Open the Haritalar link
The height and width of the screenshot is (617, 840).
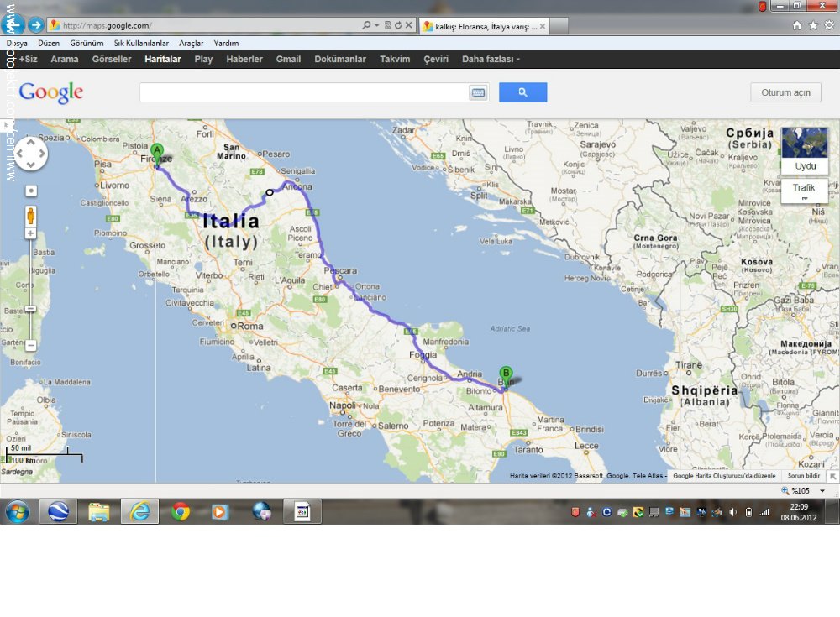tap(163, 59)
